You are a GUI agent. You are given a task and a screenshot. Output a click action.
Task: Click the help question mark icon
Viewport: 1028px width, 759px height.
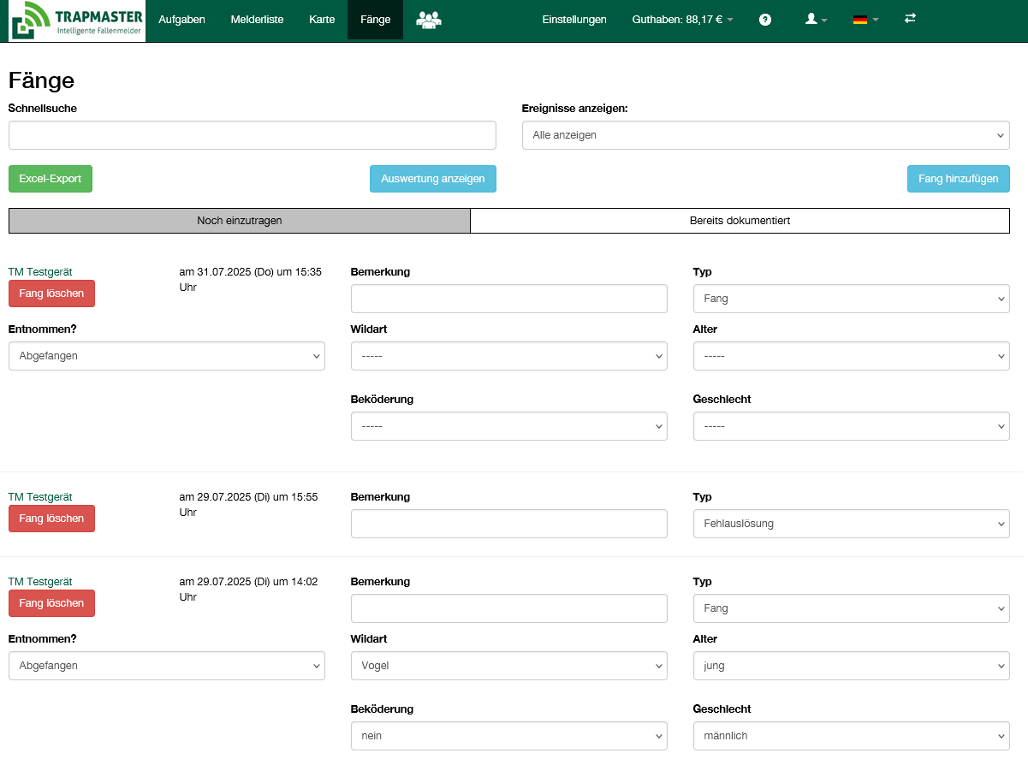click(x=765, y=20)
